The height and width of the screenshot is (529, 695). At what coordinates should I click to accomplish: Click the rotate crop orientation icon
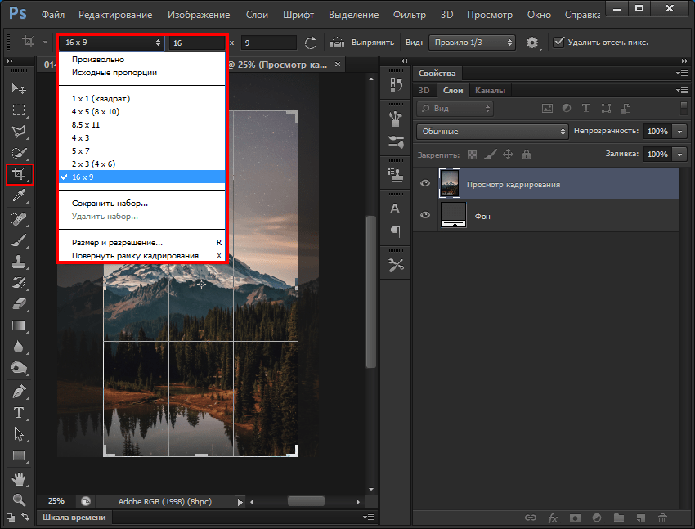[x=311, y=43]
